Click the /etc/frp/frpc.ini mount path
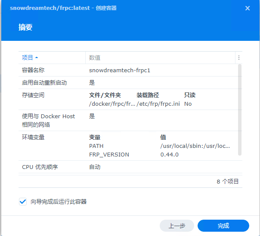This screenshot has height=236, width=260. (x=158, y=104)
